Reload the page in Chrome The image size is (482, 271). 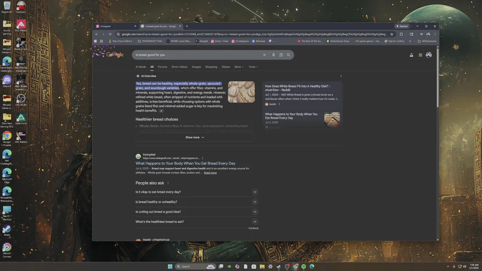tap(110, 34)
